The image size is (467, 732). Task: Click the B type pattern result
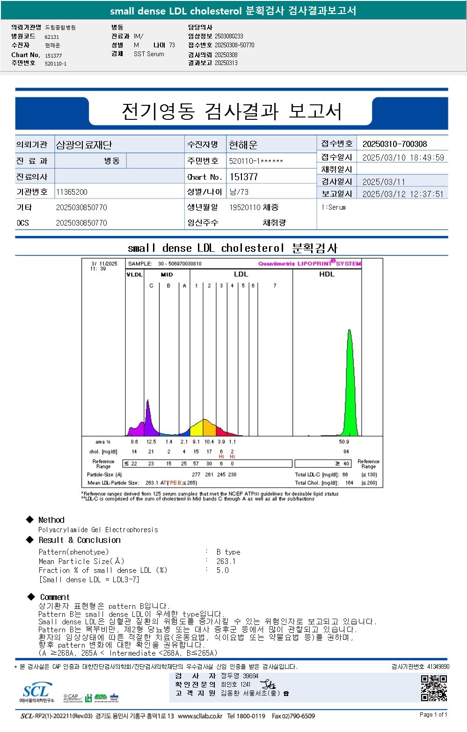(x=228, y=552)
